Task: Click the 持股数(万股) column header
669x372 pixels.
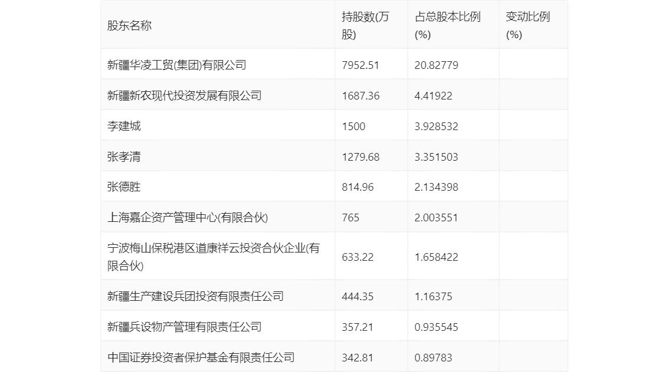Action: tap(366, 25)
